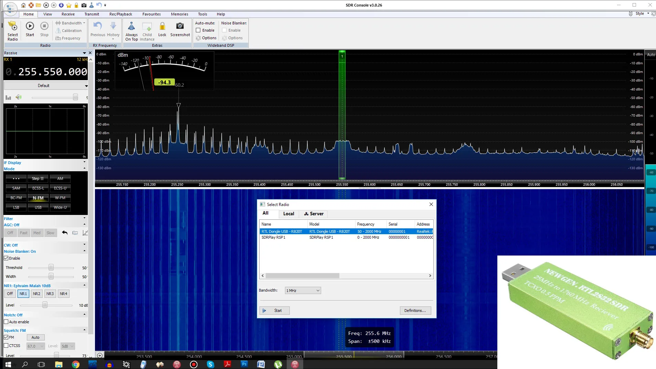Switch to the Server tab
The image size is (656, 369).
pos(314,214)
